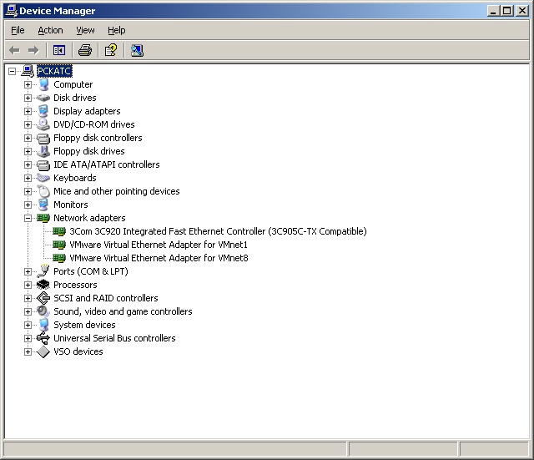The height and width of the screenshot is (460, 534).
Task: Click the Floppy disk controllers icon
Action: (43, 138)
